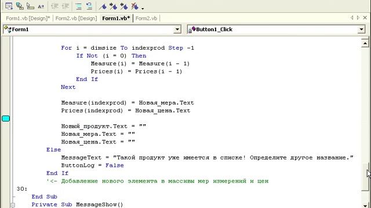371x208 pixels.
Task: Click the vertical scrollbar thumb
Action: tap(365, 176)
